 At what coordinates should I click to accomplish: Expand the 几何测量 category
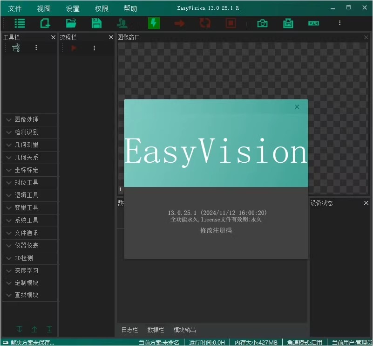29,145
